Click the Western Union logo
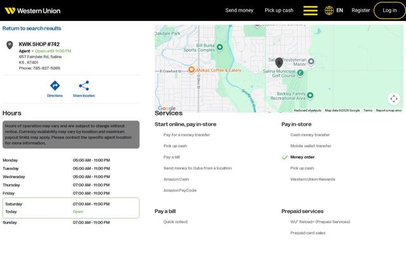406x254 pixels. coord(32,11)
